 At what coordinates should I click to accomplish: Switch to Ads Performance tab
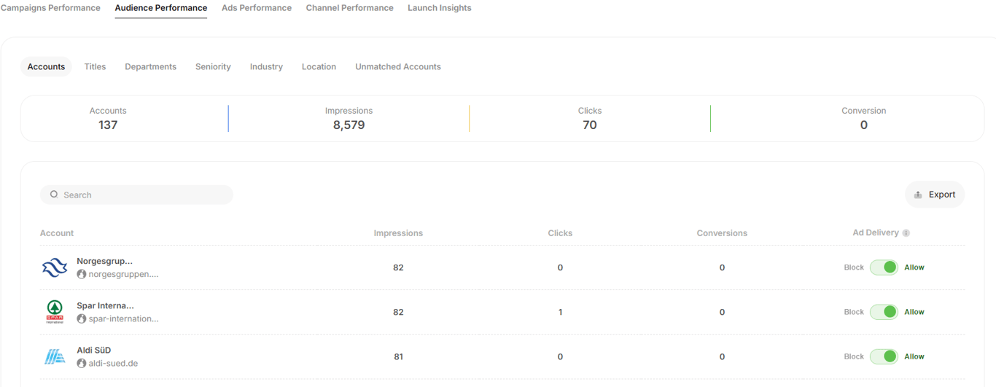coord(257,8)
